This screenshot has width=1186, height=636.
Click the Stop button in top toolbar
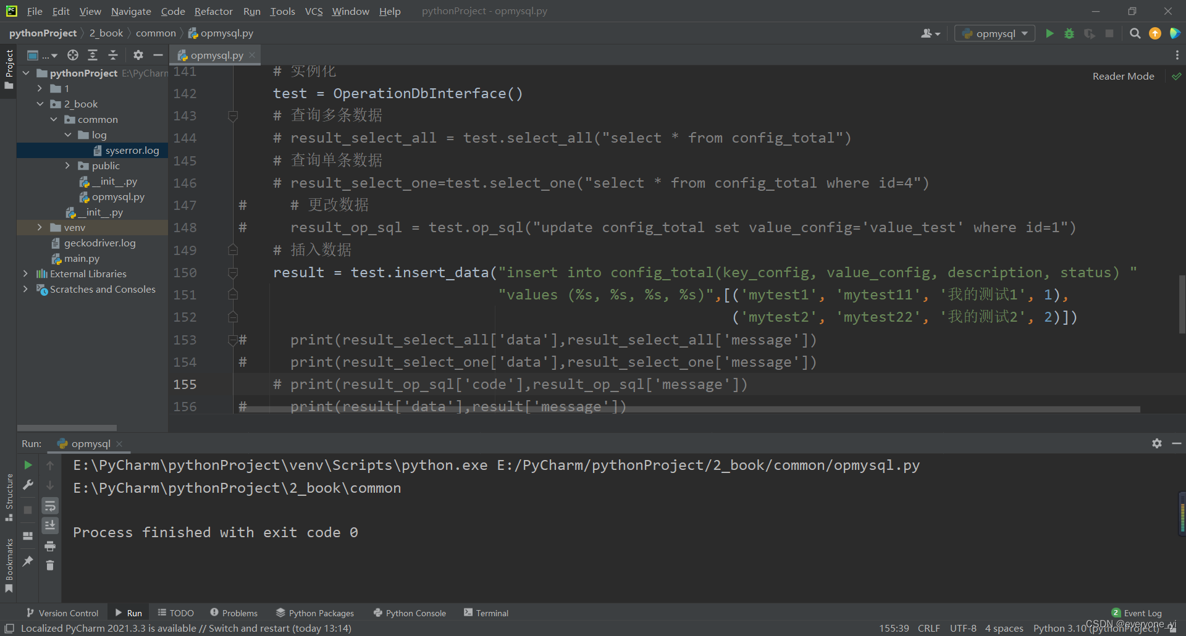(x=1109, y=33)
